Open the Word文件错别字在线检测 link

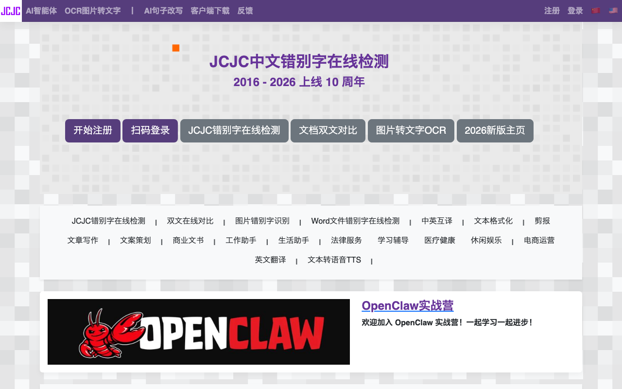pyautogui.click(x=355, y=221)
